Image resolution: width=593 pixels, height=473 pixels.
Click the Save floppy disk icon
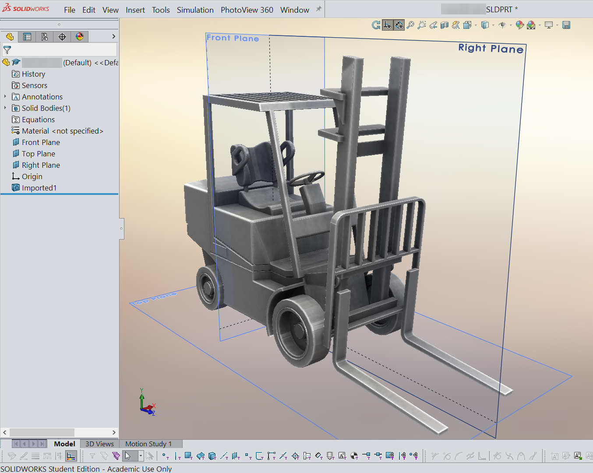click(x=566, y=25)
